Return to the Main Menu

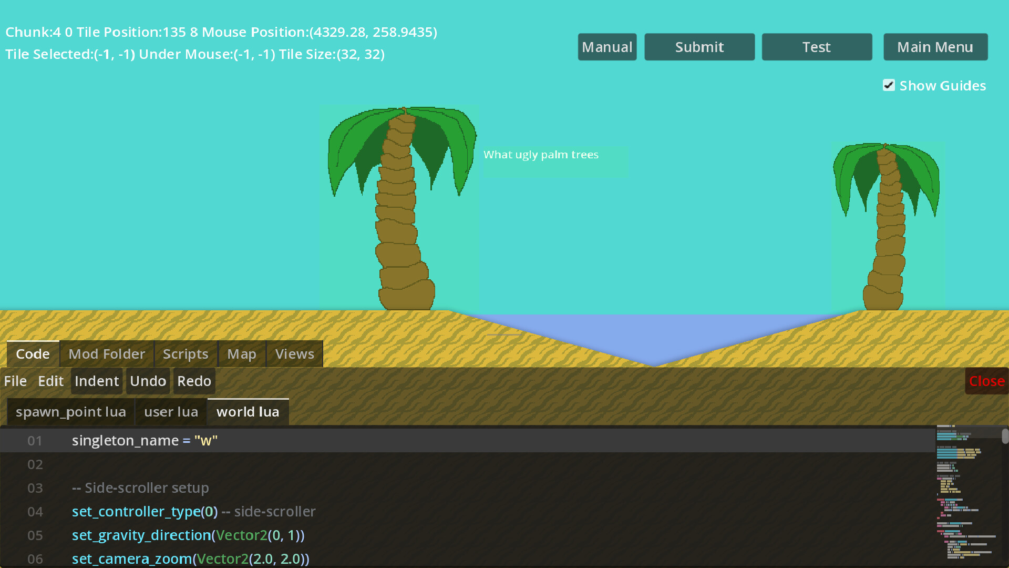point(935,47)
